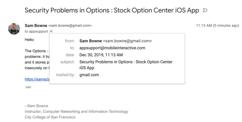Screen dimensions: 242x122
Task: Click Sam Bowne name in from field
Action: (x=90, y=41)
